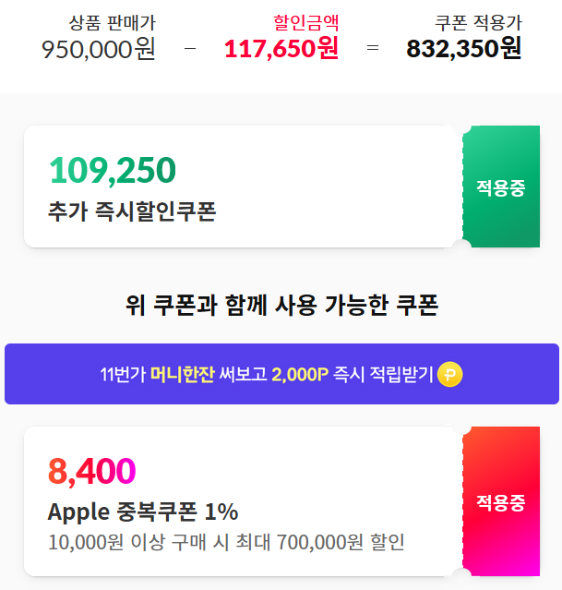The image size is (562, 590).
Task: Toggle the green 적용중 coupon button
Action: pyautogui.click(x=501, y=187)
